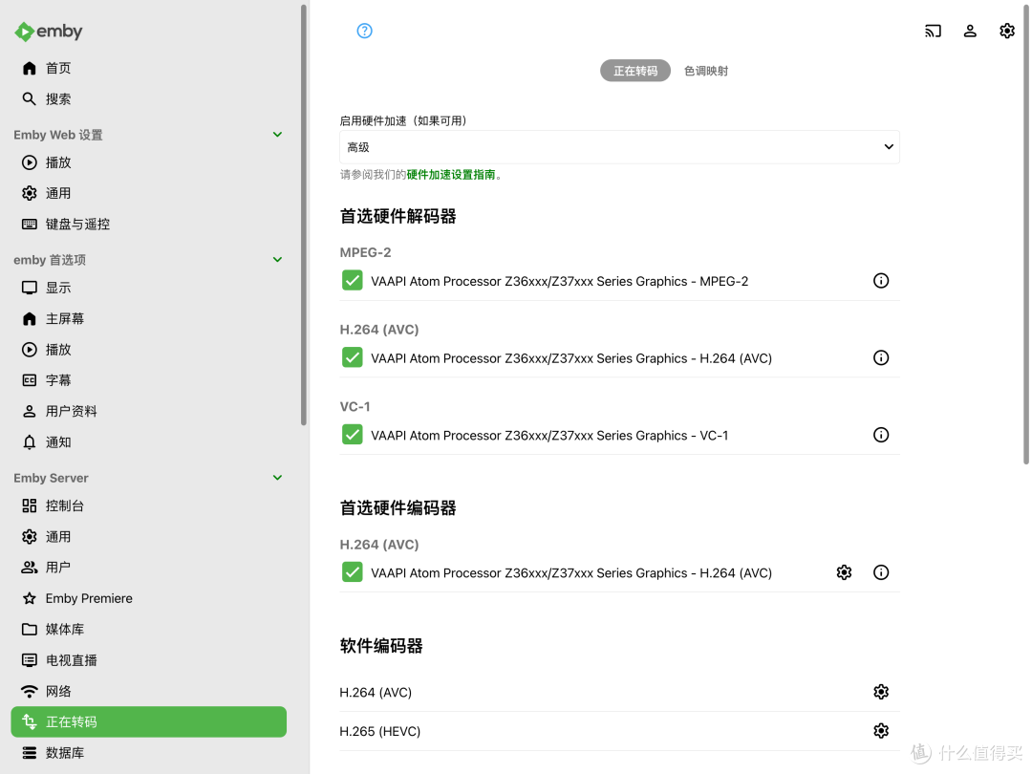Disable the VAAPI H.264 (AVC) decoder checkbox
Viewport: 1032px width, 774px height.
(352, 357)
